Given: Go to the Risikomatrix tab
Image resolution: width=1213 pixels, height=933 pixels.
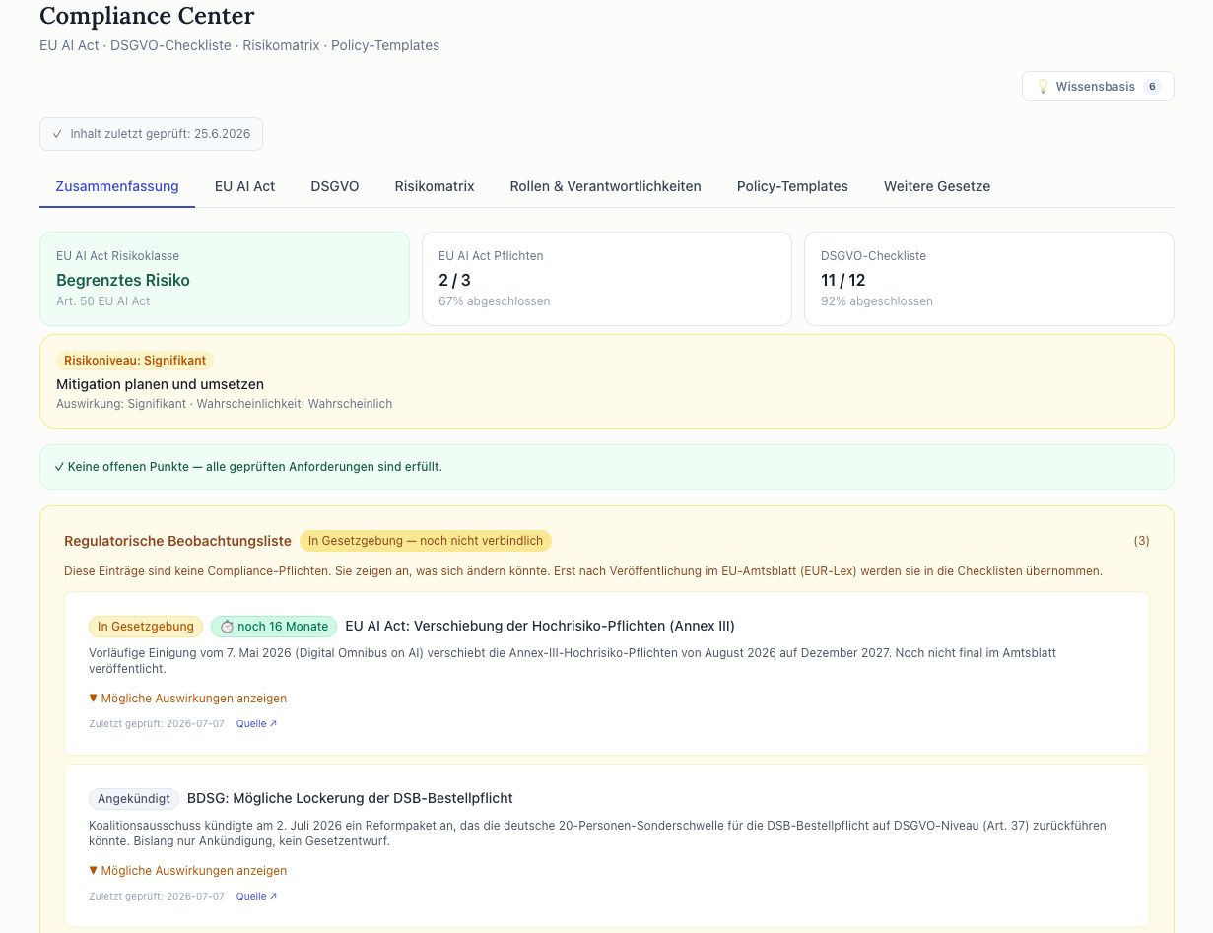Looking at the screenshot, I should coord(435,186).
